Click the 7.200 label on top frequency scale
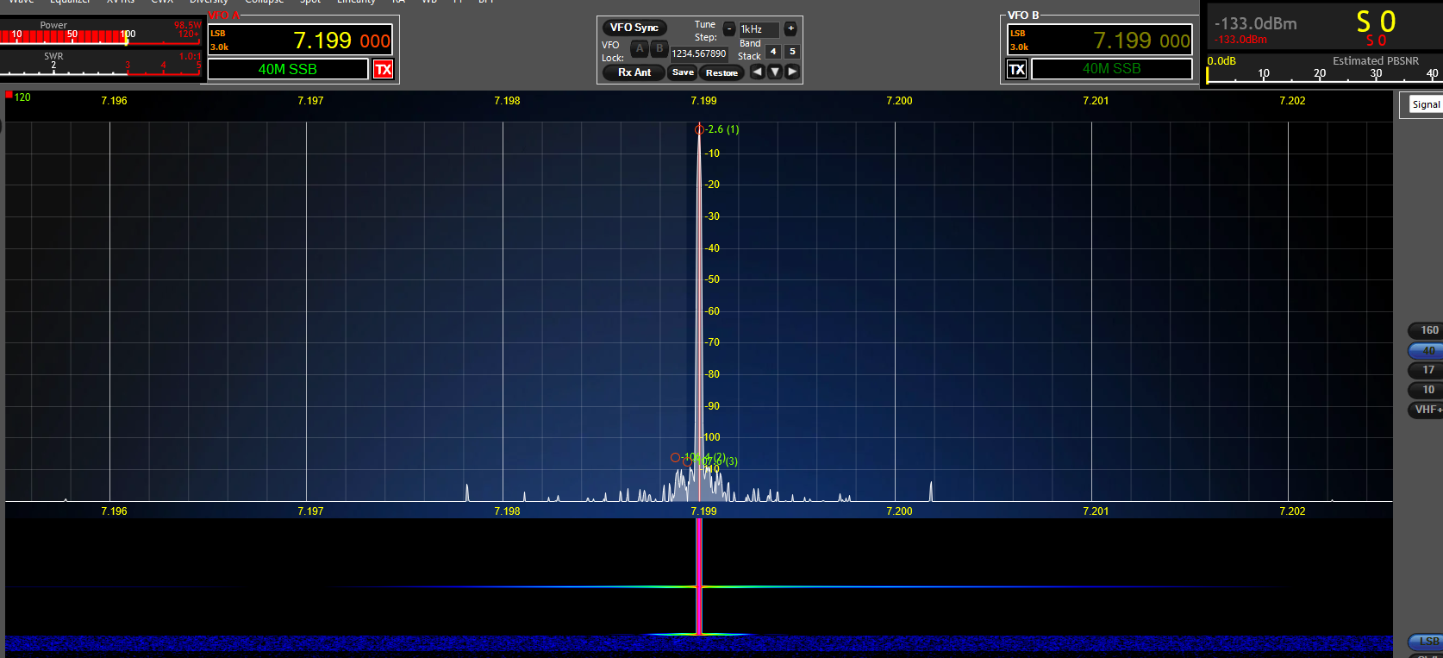Screen dimensions: 1443x658 899,101
